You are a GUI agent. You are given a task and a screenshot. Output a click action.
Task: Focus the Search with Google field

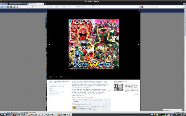pyautogui.click(x=163, y=7)
